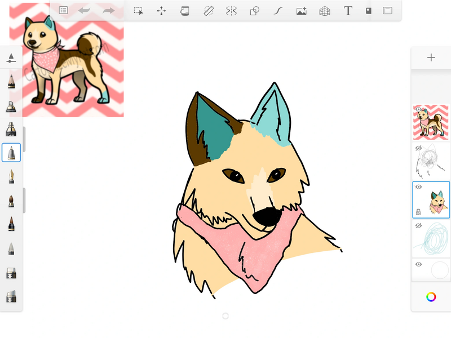Open the brush properties panel
Screen dimensions: 451x338
tap(11, 58)
